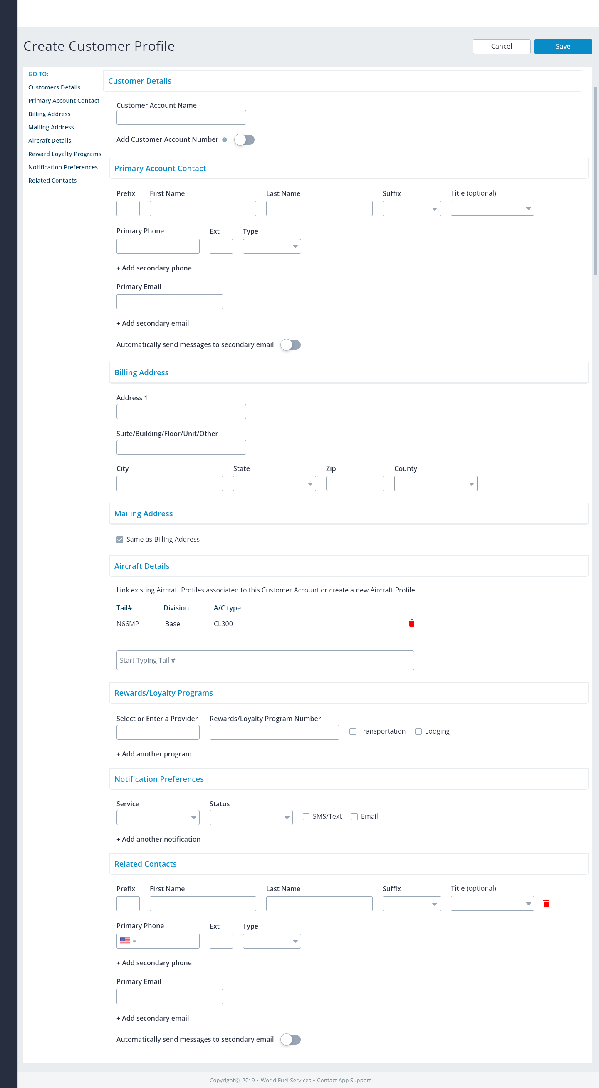
Task: Open the US flag country code selector
Action: [127, 941]
